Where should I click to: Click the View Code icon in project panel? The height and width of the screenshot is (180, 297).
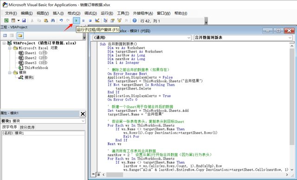(x=5, y=35)
